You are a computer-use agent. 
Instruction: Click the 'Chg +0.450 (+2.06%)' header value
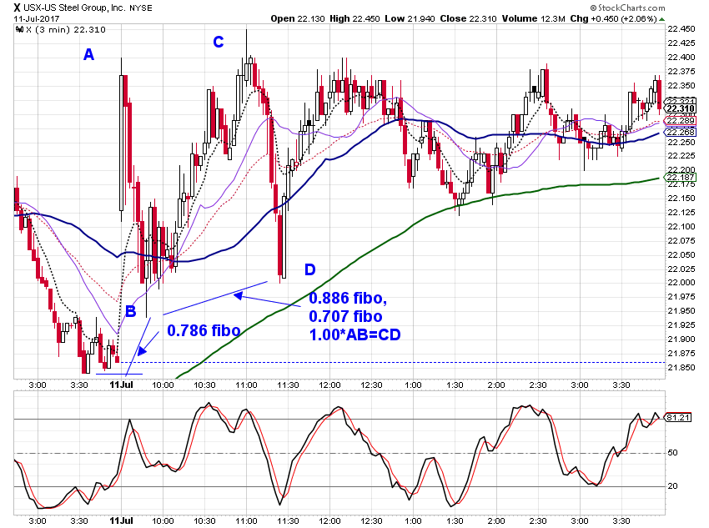pos(613,18)
